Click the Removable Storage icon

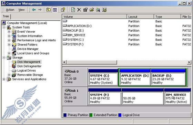coord(14,75)
